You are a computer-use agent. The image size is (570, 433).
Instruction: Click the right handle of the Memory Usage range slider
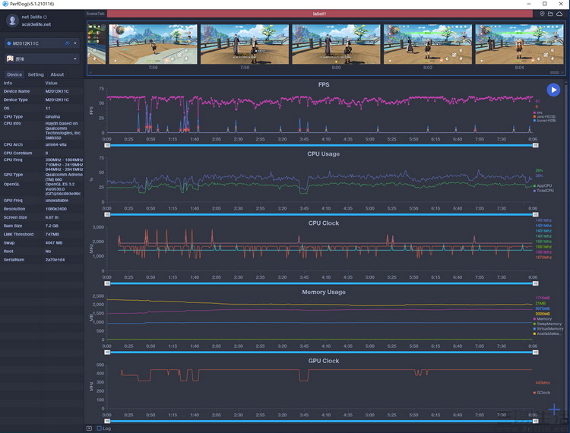pos(536,352)
